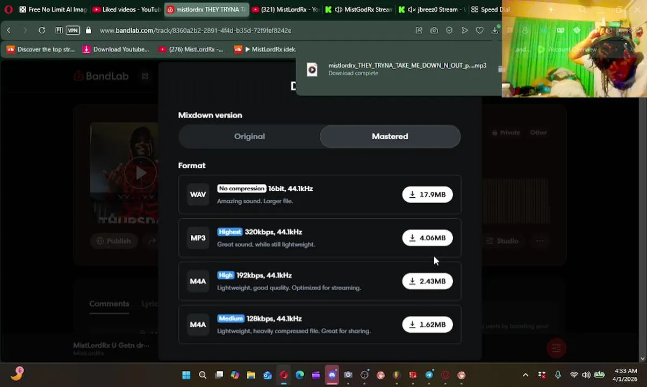The height and width of the screenshot is (387, 647).
Task: Reload the BandLab page
Action: [x=41, y=31]
